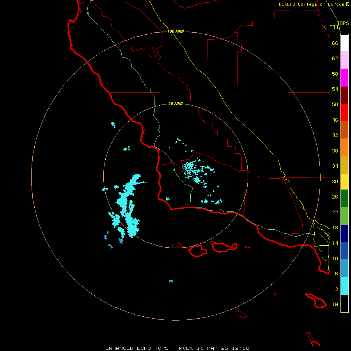Click the 42 legend value
Viewport: 351px width, 351px height.
coord(335,135)
